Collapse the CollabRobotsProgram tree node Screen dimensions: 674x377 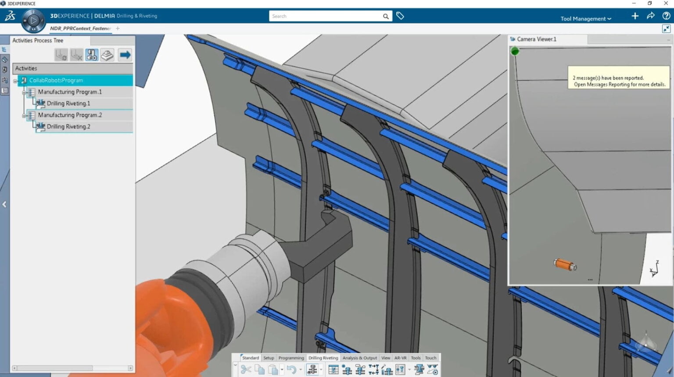pyautogui.click(x=16, y=80)
